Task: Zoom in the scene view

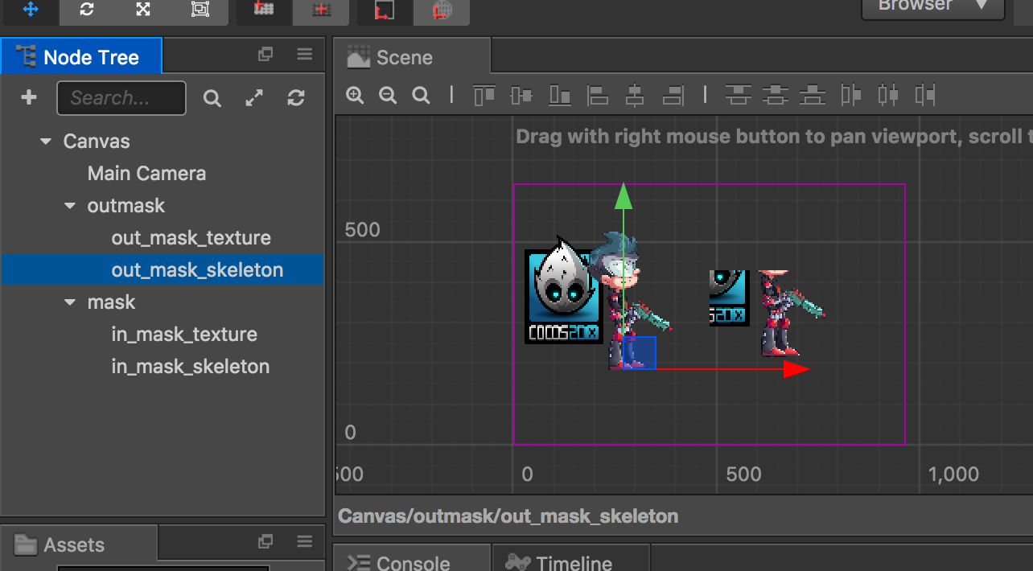Action: point(355,96)
